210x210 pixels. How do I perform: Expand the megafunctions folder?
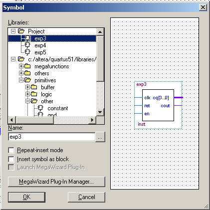click(21, 66)
